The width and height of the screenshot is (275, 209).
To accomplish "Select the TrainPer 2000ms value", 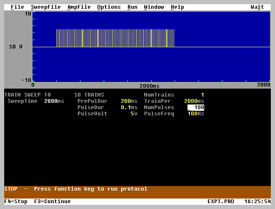I will [x=194, y=101].
